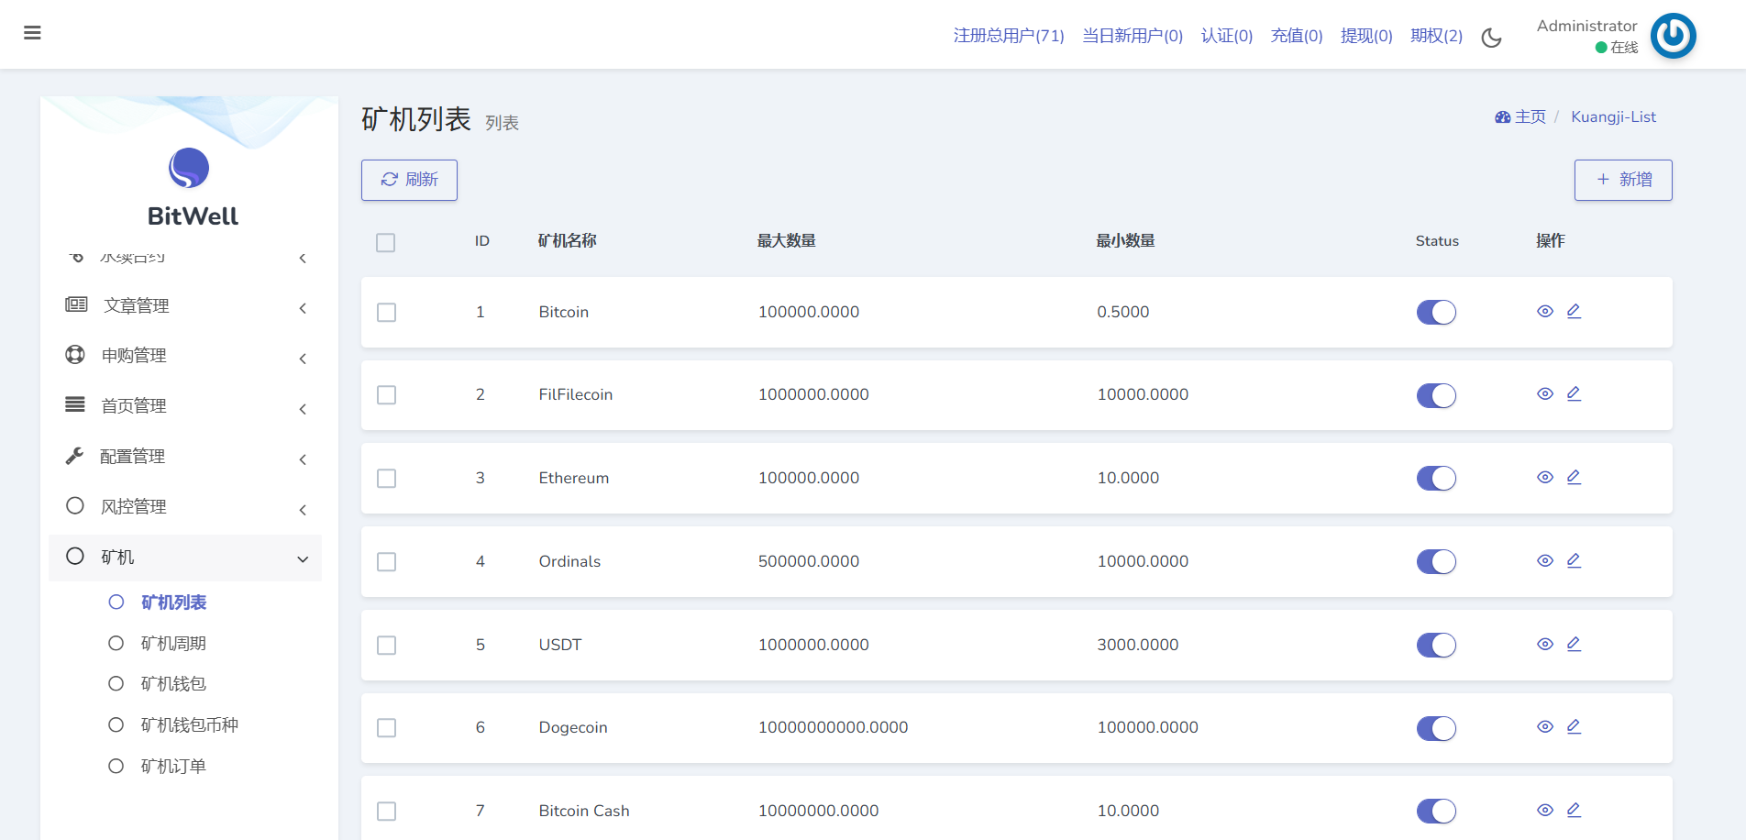Screen dimensions: 1746x840
Task: Expand the 文章管理 sidebar menu
Action: point(185,306)
